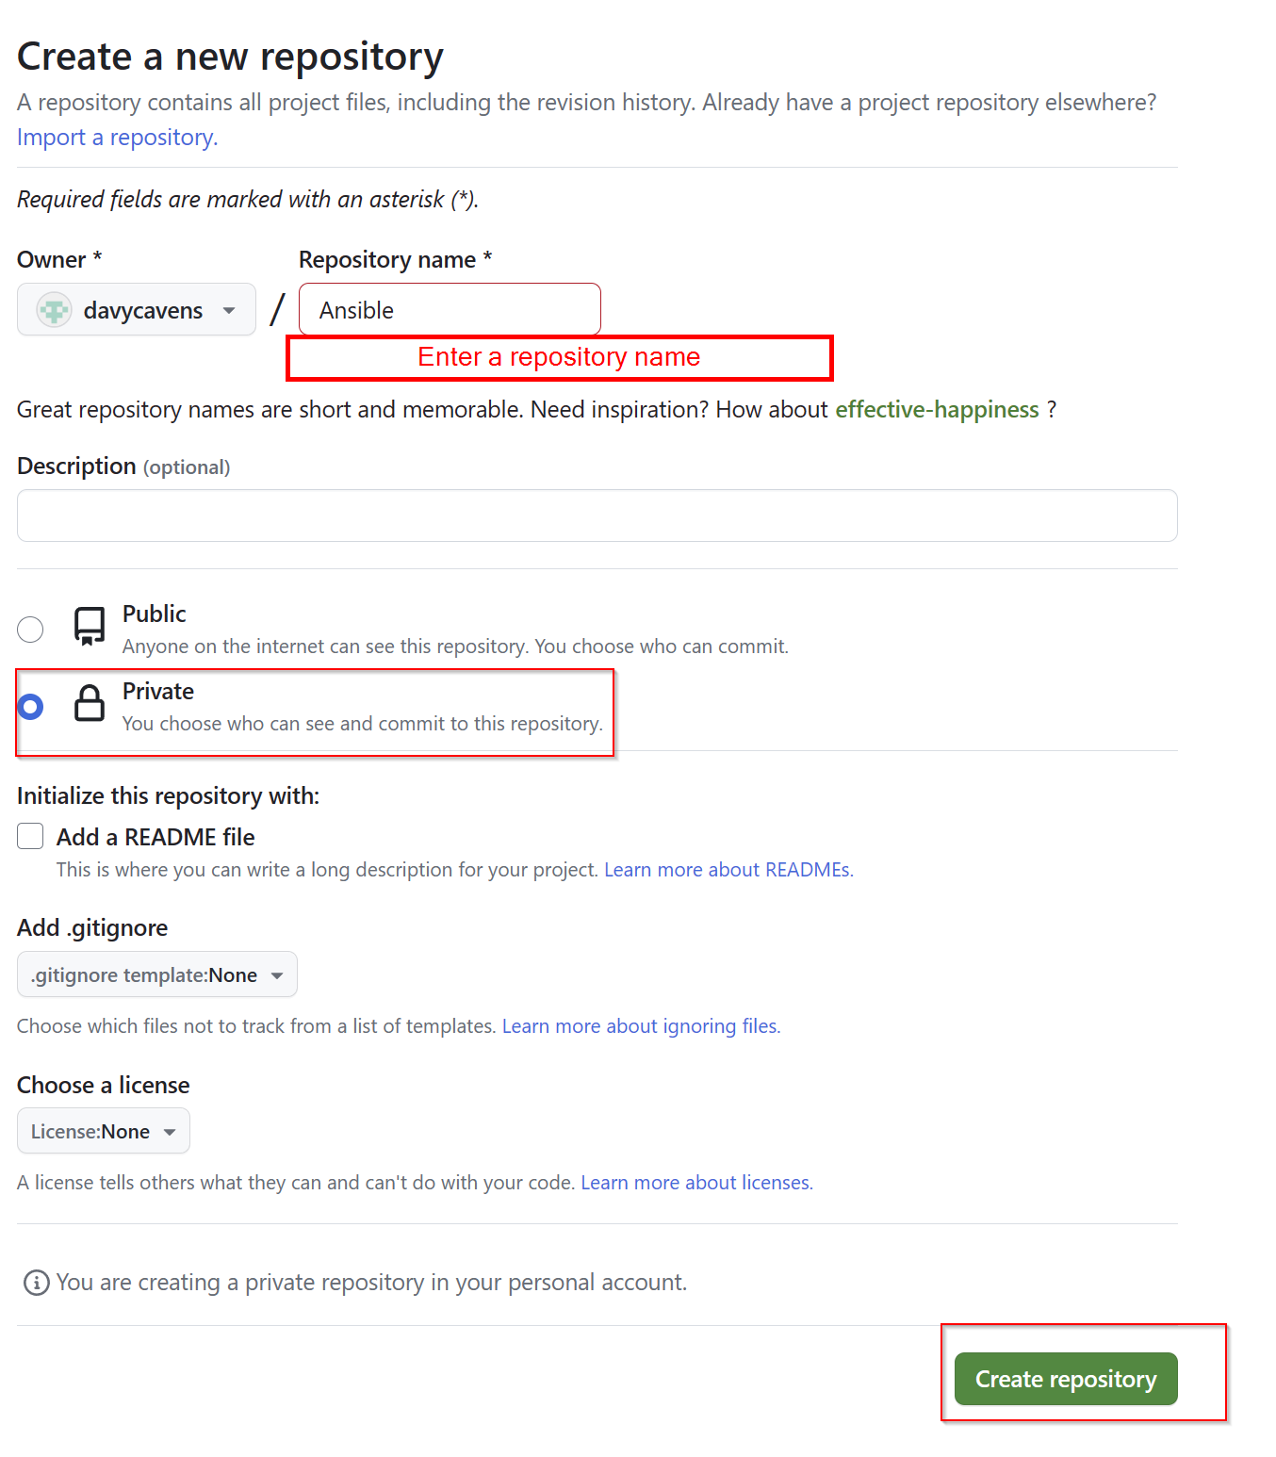Focus the Description optional text field

pyautogui.click(x=597, y=516)
